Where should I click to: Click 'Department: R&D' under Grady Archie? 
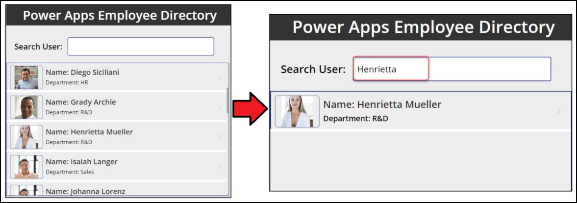[69, 113]
